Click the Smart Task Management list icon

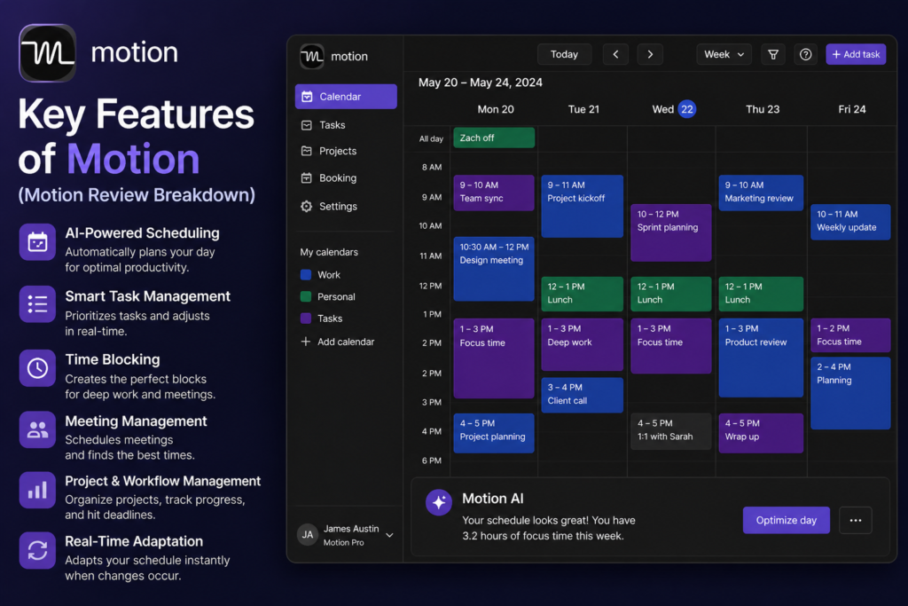tap(37, 304)
